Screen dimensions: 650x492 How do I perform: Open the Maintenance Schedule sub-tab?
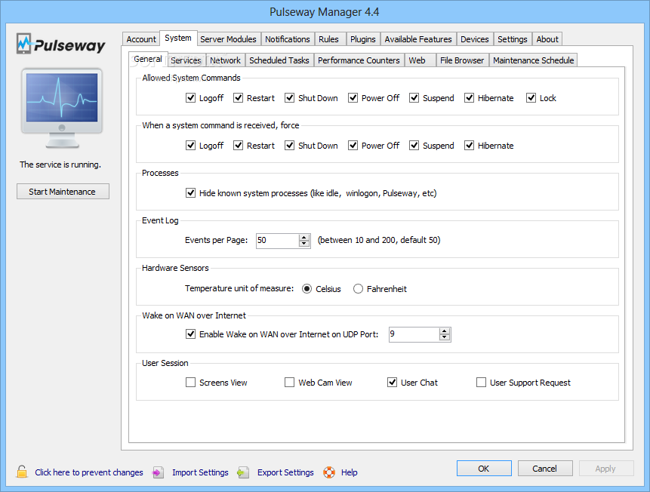534,60
